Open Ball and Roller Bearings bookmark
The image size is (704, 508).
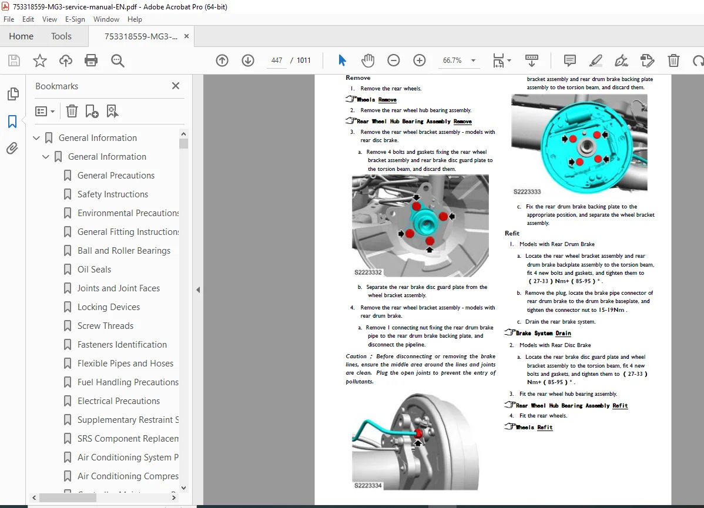click(124, 251)
